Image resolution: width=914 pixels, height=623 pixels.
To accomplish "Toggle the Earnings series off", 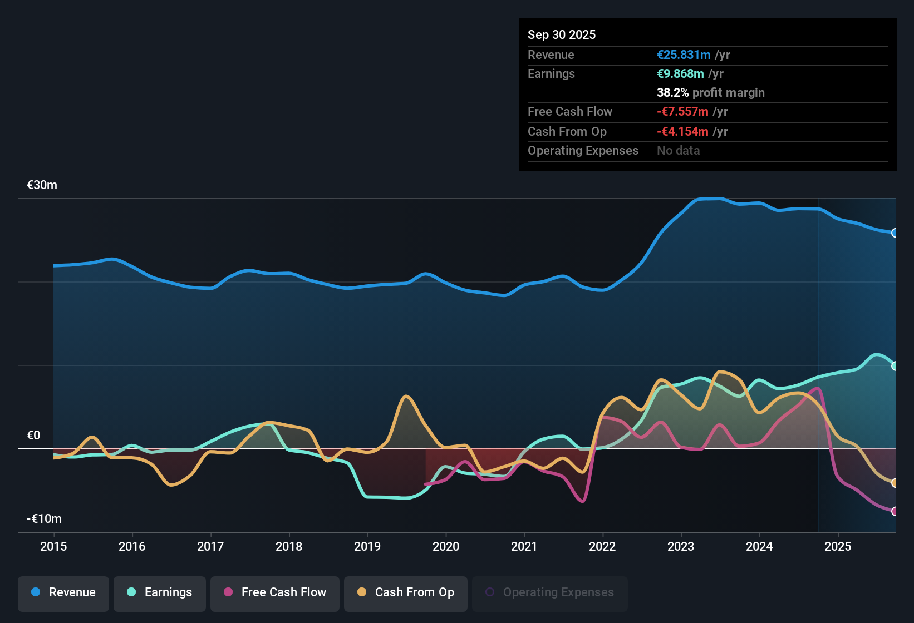I will 160,593.
